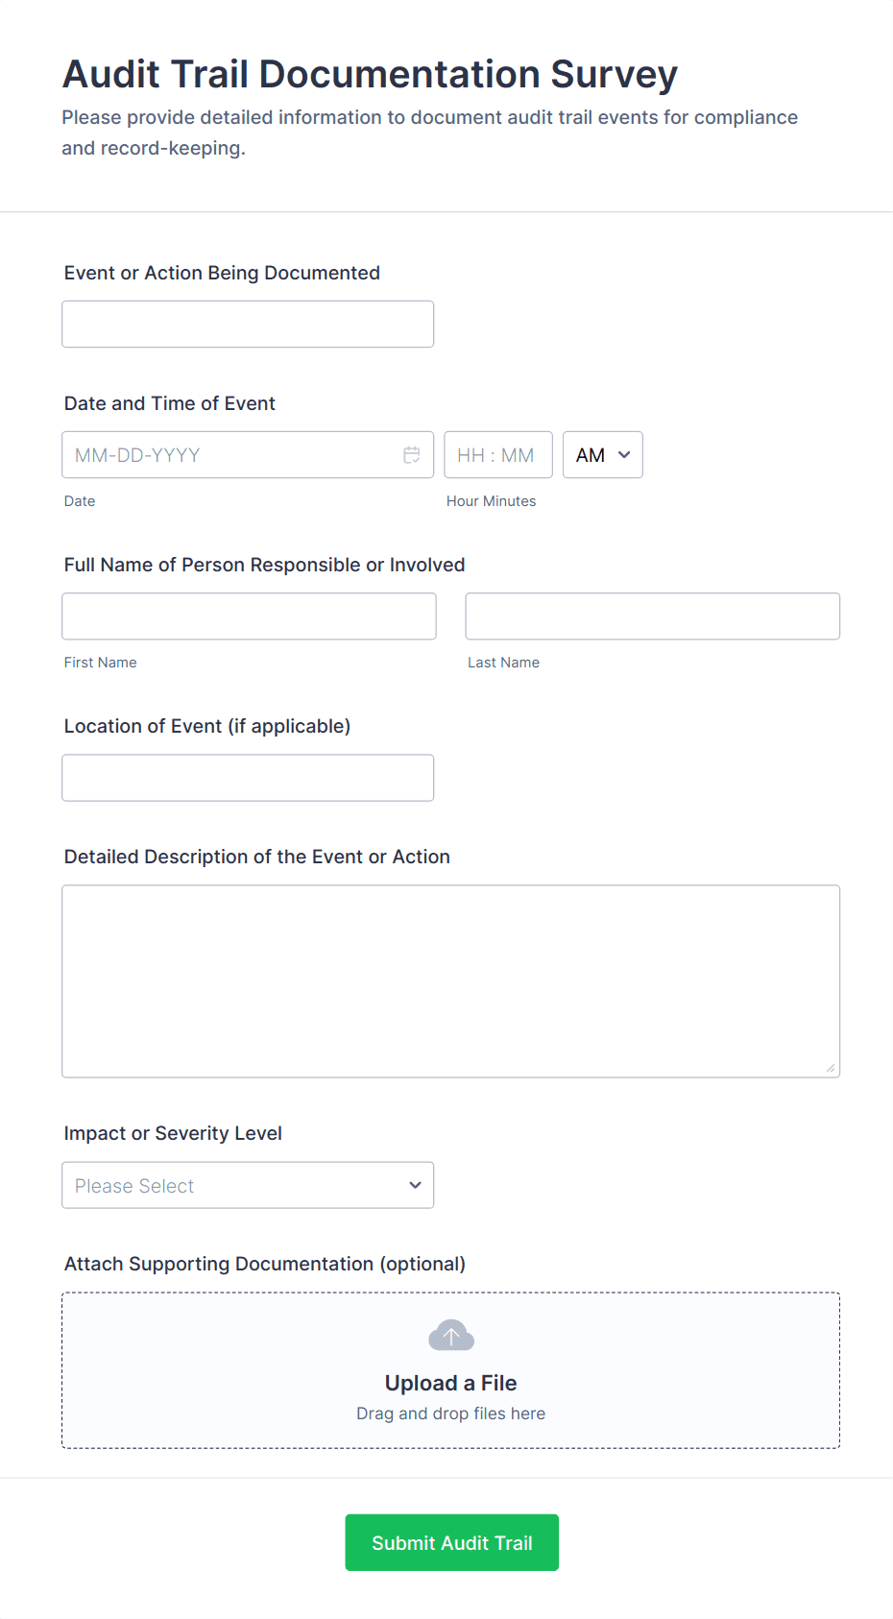Click the Impact or Severity Level label
The height and width of the screenshot is (1619, 893).
pos(173,1134)
